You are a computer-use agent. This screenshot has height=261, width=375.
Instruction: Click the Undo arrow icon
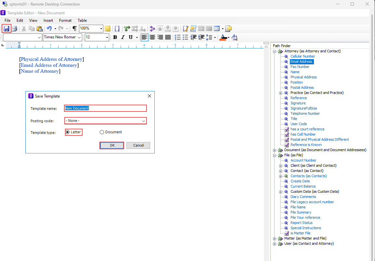point(49,29)
